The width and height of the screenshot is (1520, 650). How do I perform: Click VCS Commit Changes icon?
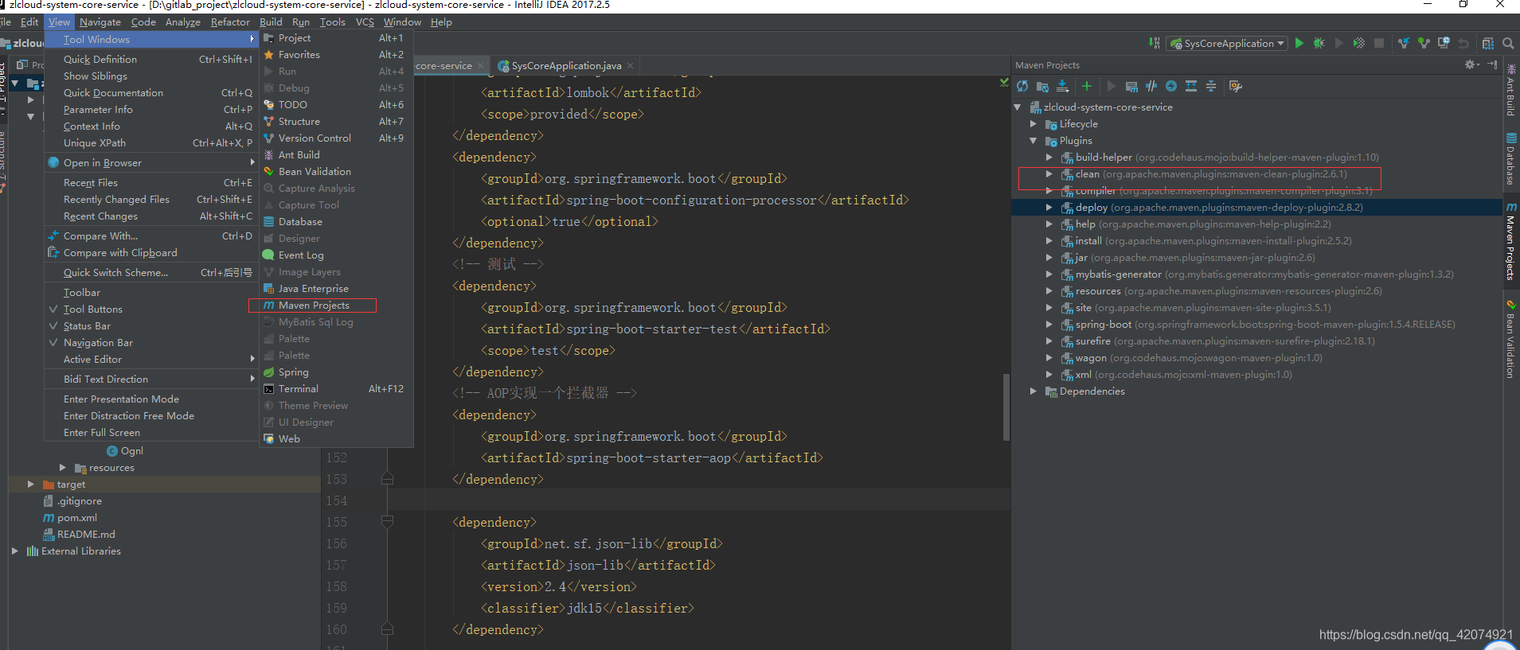click(1424, 43)
